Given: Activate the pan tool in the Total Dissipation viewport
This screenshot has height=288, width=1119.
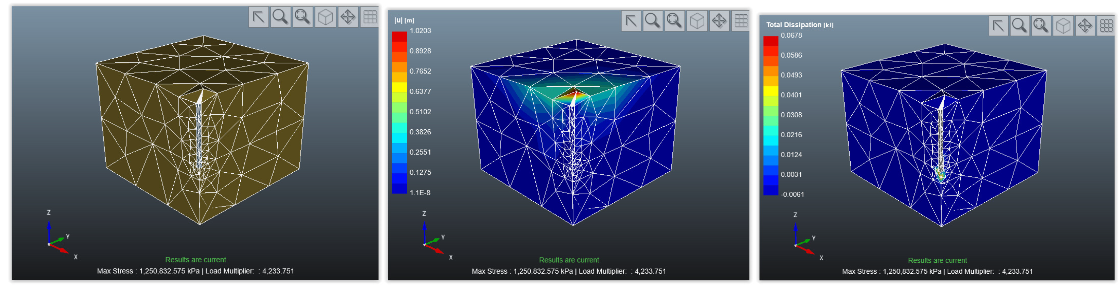Looking at the screenshot, I should [x=1085, y=26].
